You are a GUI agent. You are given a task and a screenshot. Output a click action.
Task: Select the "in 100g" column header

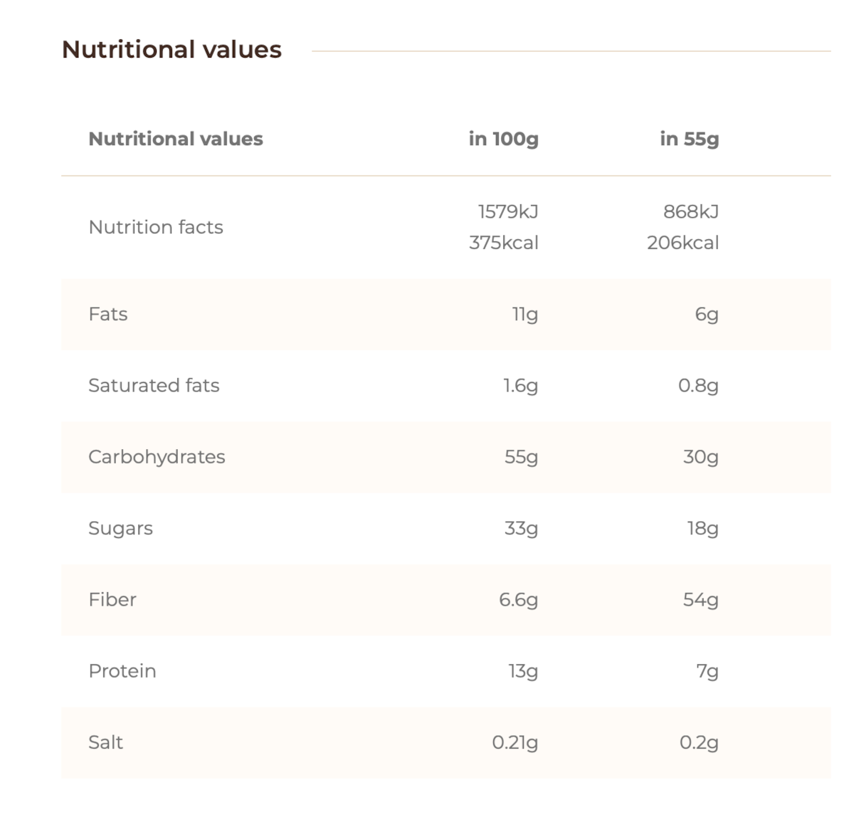[503, 139]
